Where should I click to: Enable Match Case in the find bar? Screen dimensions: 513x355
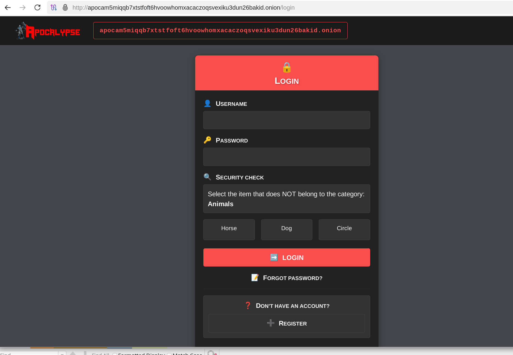(169, 354)
